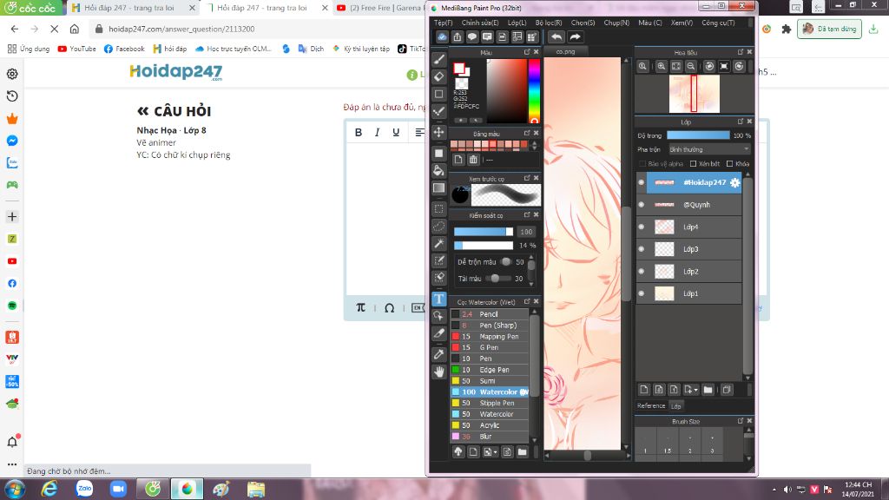Open the Lớp(L) menu
The width and height of the screenshot is (889, 500).
click(x=517, y=23)
